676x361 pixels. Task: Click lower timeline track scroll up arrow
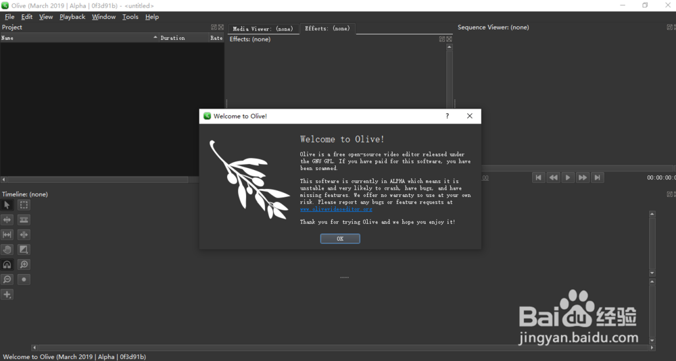point(652,281)
